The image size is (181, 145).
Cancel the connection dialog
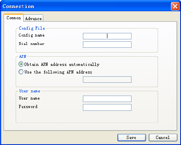(163, 137)
